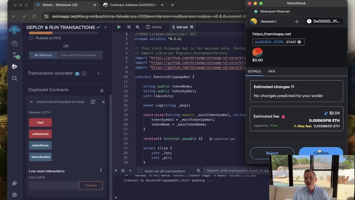The width and height of the screenshot is (355, 200).
Task: Open the Deploy & run transactions sidebar icon
Action: [x=14, y=66]
